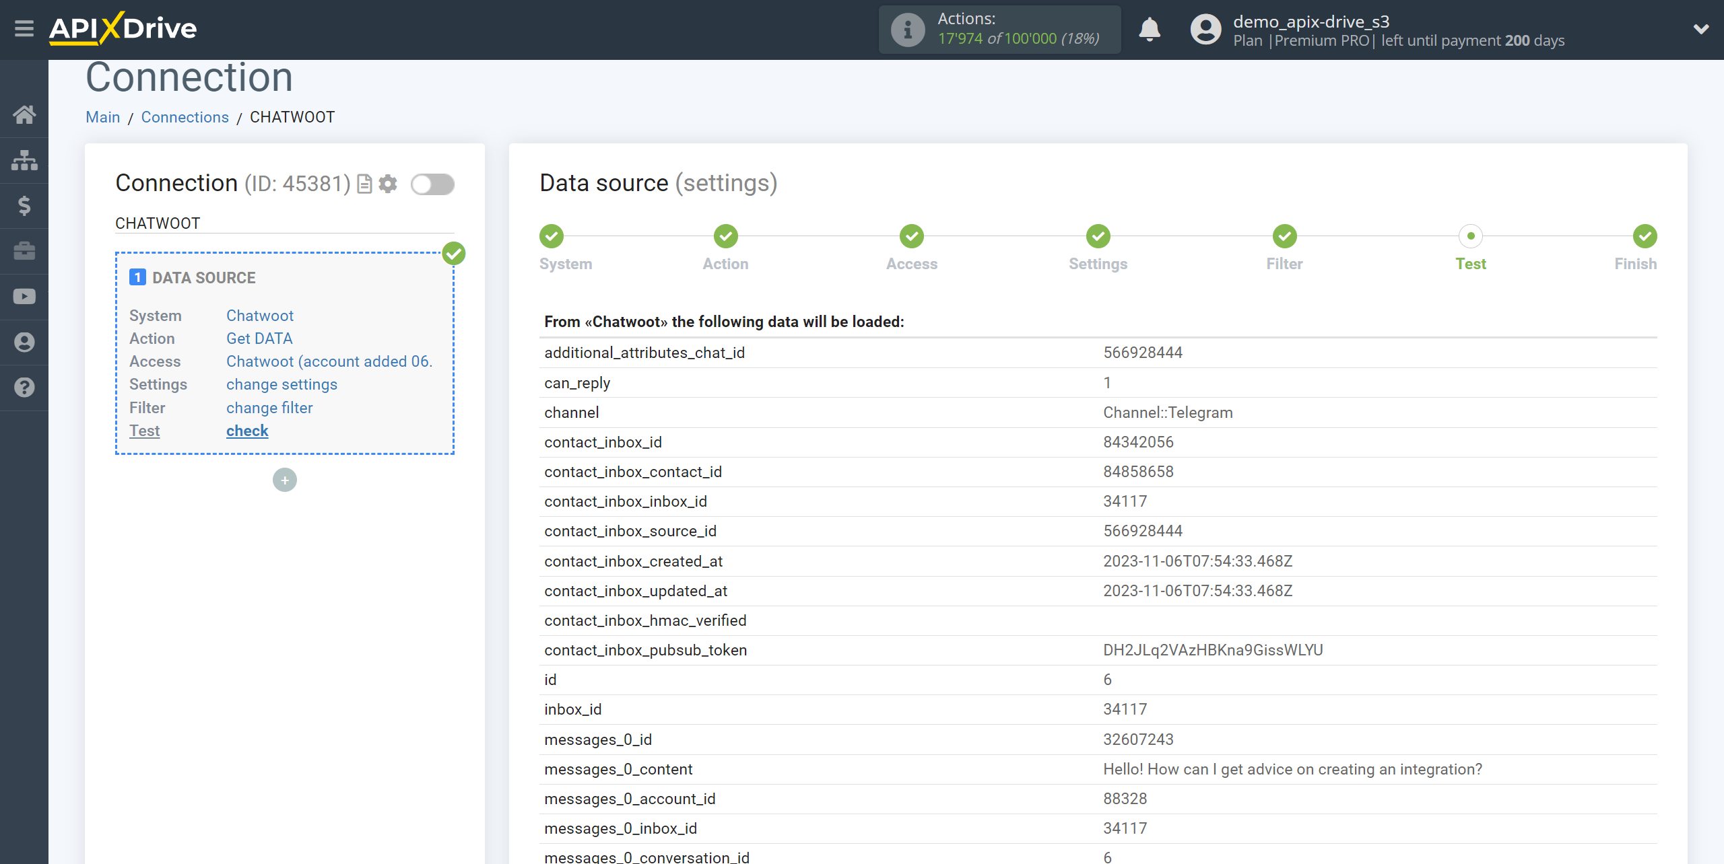Click the Chatwoot system link
This screenshot has width=1724, height=864.
coord(260,316)
